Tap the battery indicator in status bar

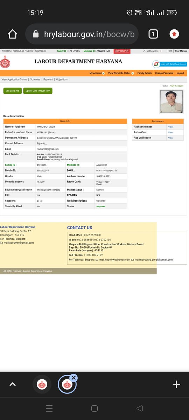[172, 13]
